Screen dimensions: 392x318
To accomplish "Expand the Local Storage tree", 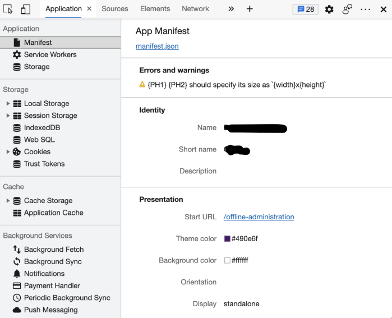I will point(8,104).
